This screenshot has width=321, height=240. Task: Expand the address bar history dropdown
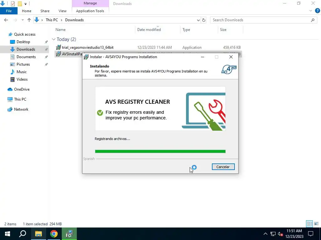point(198,20)
